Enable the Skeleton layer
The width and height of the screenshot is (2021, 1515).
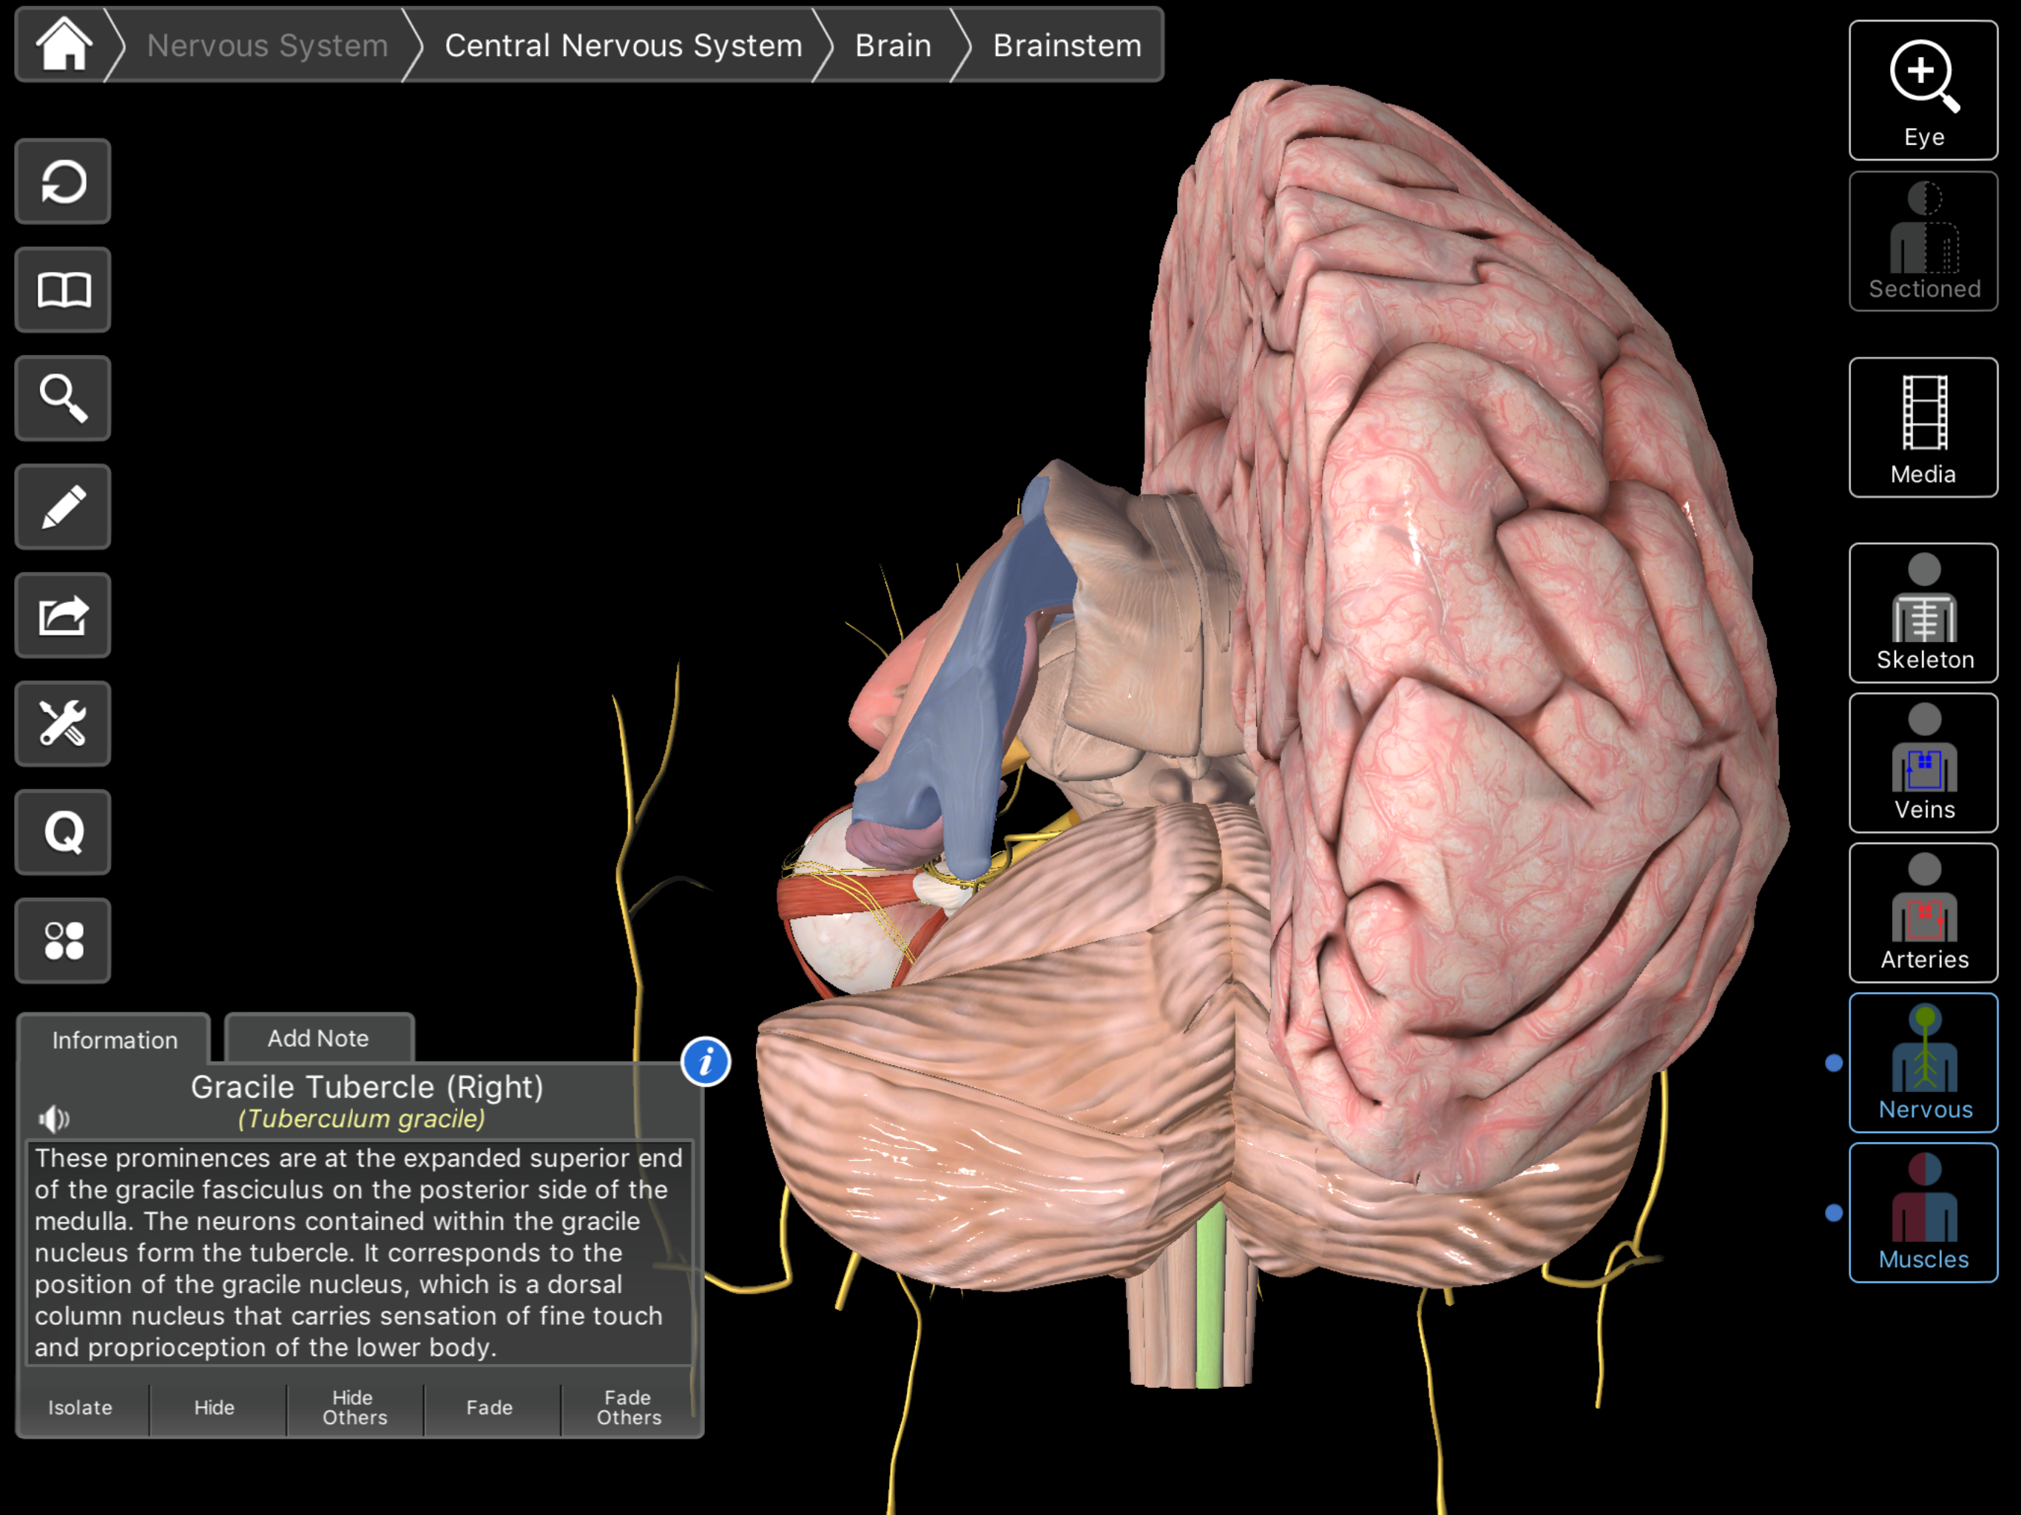click(1923, 613)
